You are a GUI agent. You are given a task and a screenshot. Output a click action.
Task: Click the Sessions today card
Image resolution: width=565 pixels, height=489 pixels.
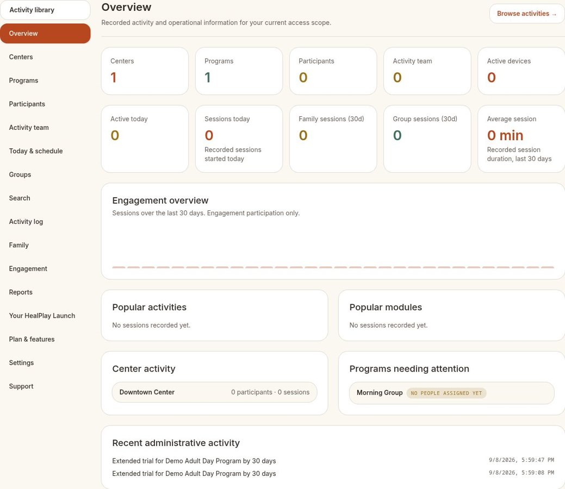coord(239,139)
